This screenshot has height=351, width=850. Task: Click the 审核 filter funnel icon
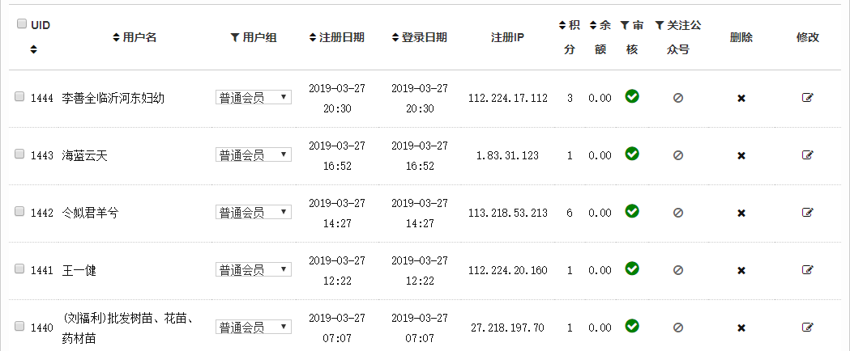coord(625,26)
